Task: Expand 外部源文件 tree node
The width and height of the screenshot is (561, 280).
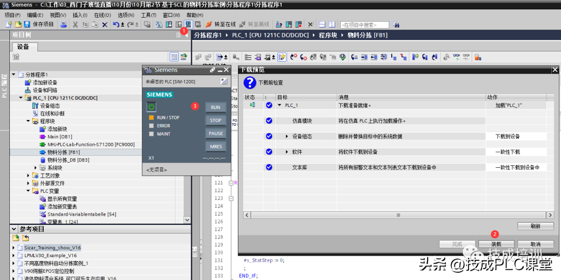Action: (x=28, y=183)
